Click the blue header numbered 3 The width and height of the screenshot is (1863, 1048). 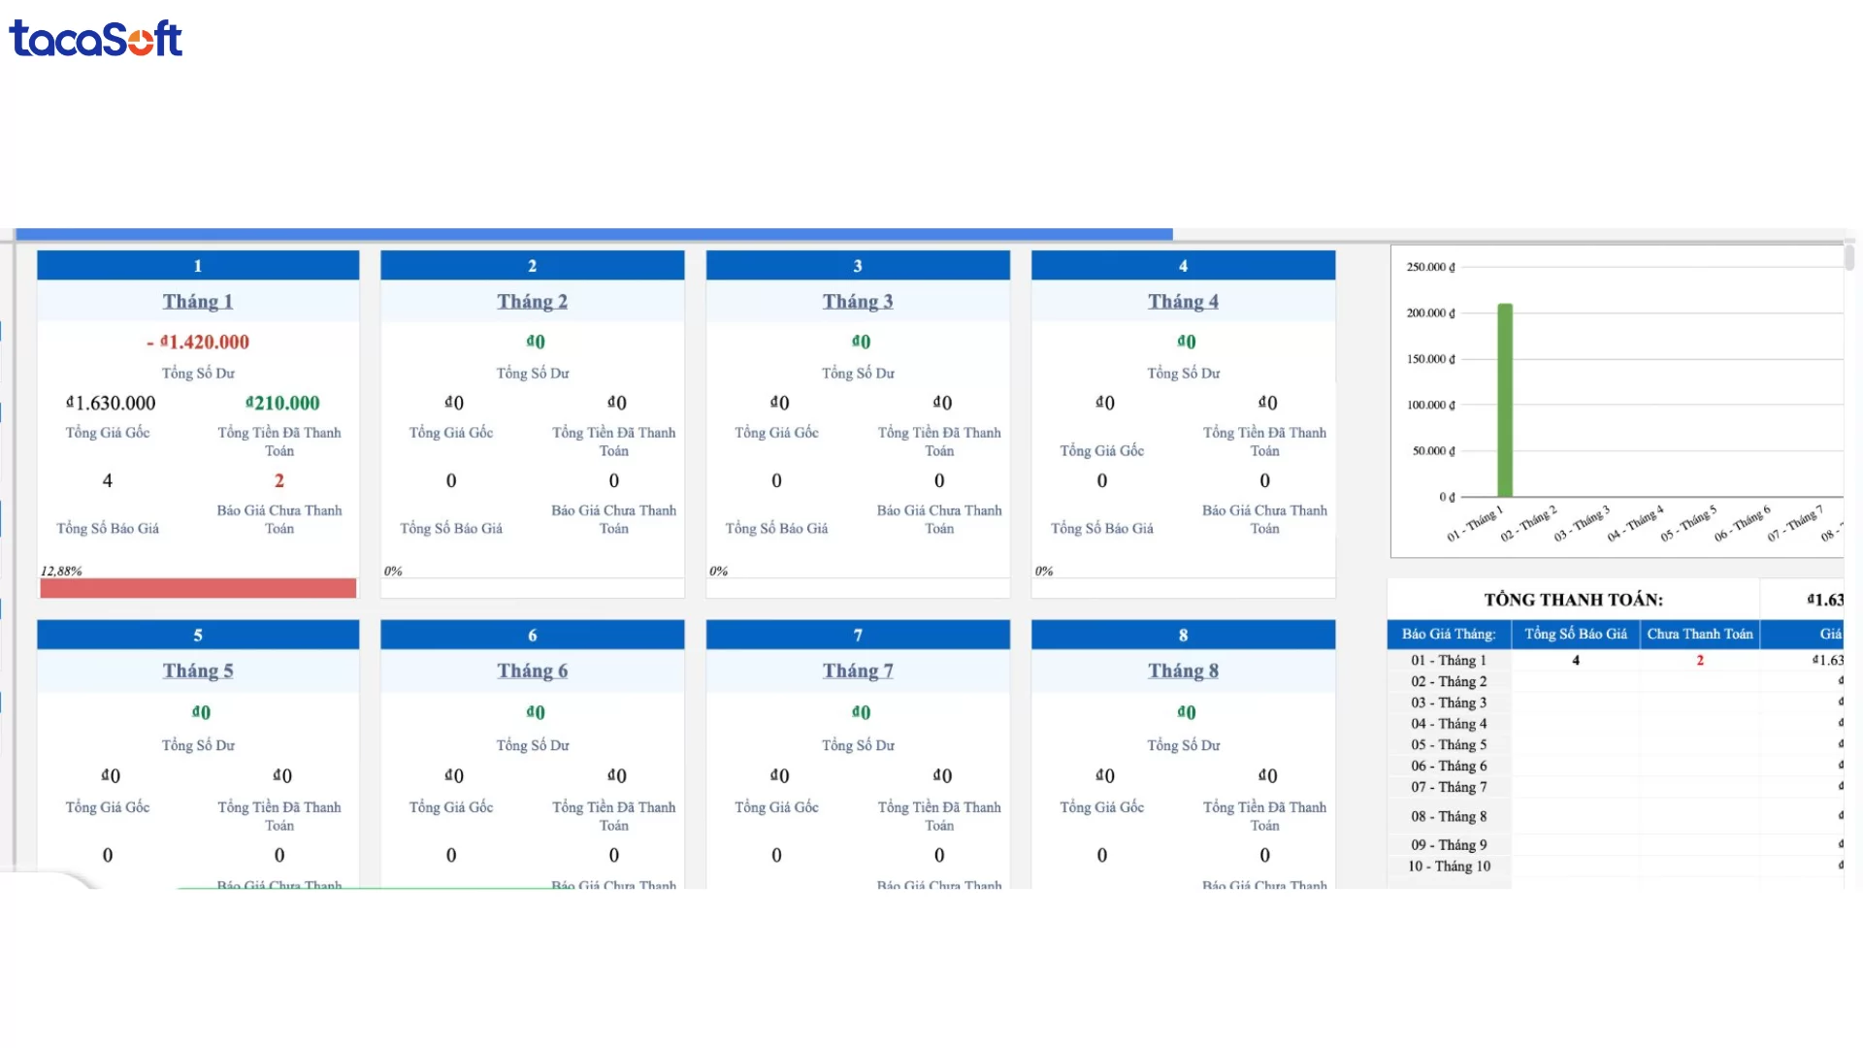[858, 266]
